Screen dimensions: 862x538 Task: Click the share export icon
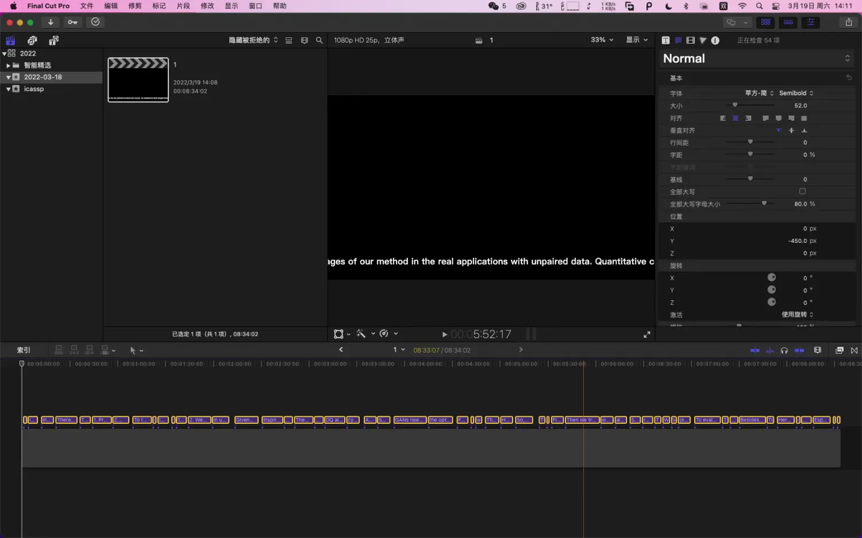click(x=848, y=22)
